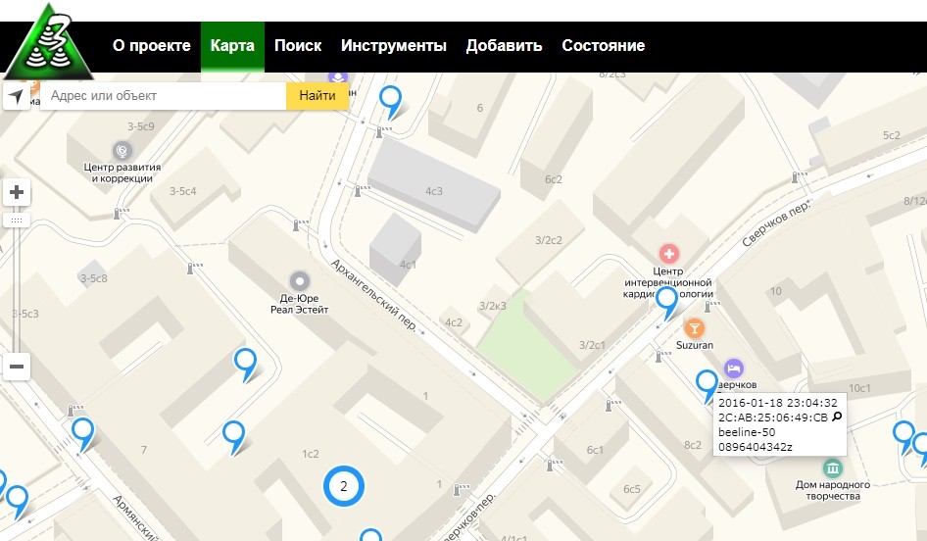Click building label 10с1

tap(859, 388)
